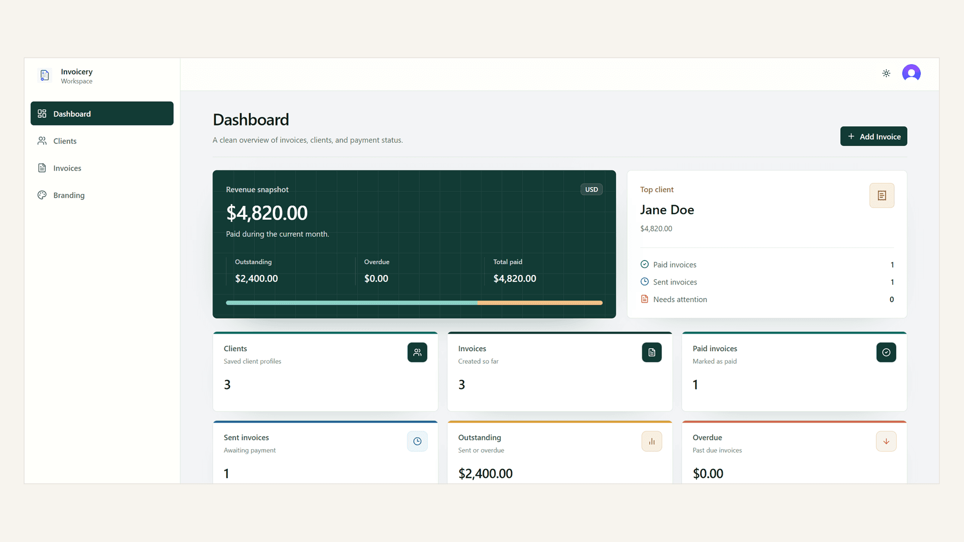The height and width of the screenshot is (542, 964).
Task: Click the Jane Doe client name
Action: 667,210
